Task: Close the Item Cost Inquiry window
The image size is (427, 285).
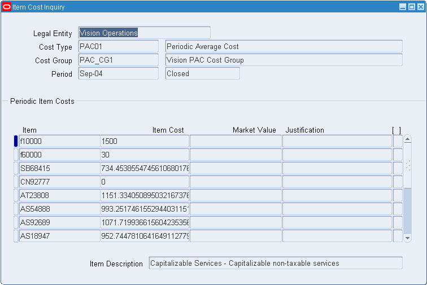Action: point(421,7)
